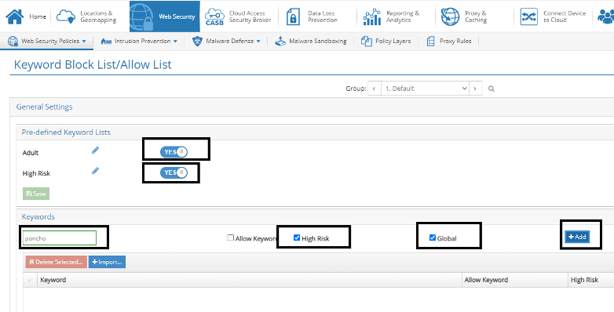
Task: Click the Intrusion Prevention icon
Action: coord(106,42)
